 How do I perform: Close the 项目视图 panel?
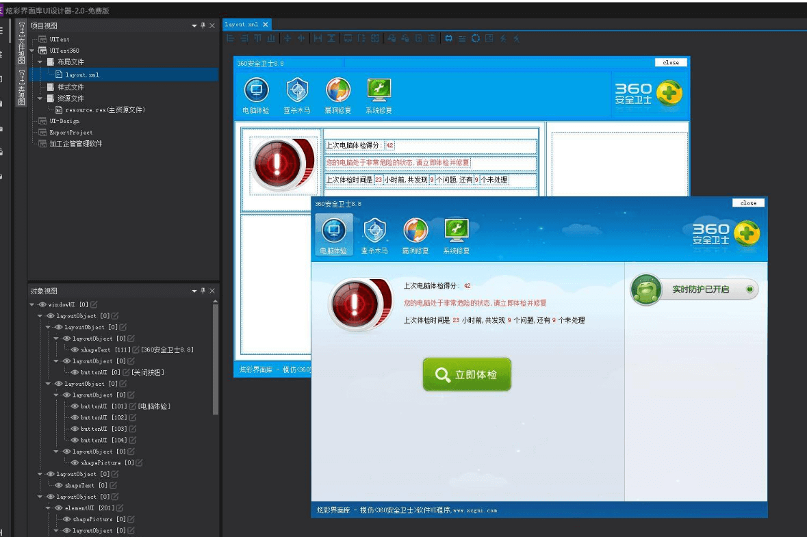212,25
